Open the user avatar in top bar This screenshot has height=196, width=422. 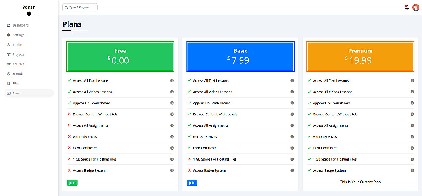(416, 8)
